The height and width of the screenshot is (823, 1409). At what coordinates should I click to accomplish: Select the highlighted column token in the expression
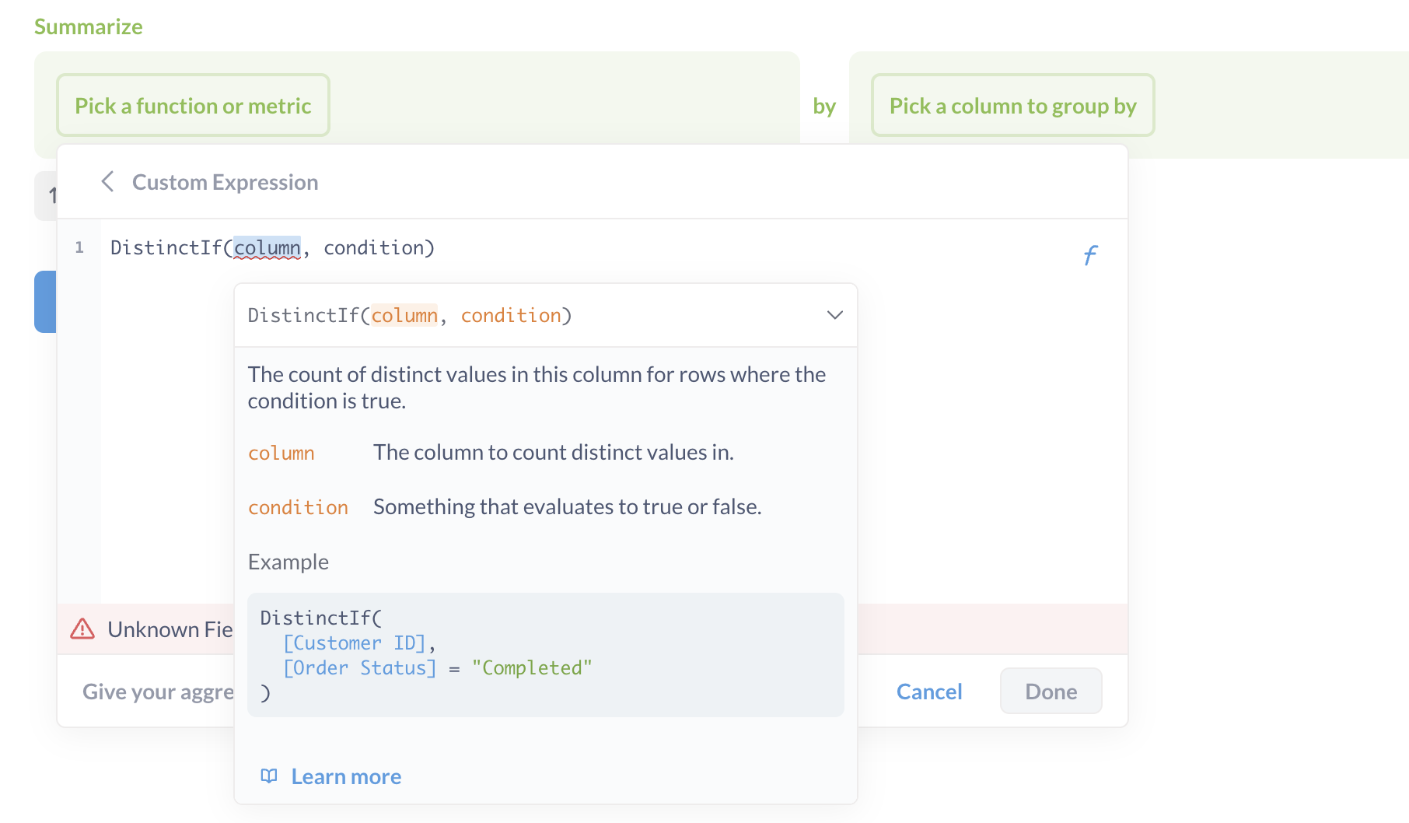point(268,247)
